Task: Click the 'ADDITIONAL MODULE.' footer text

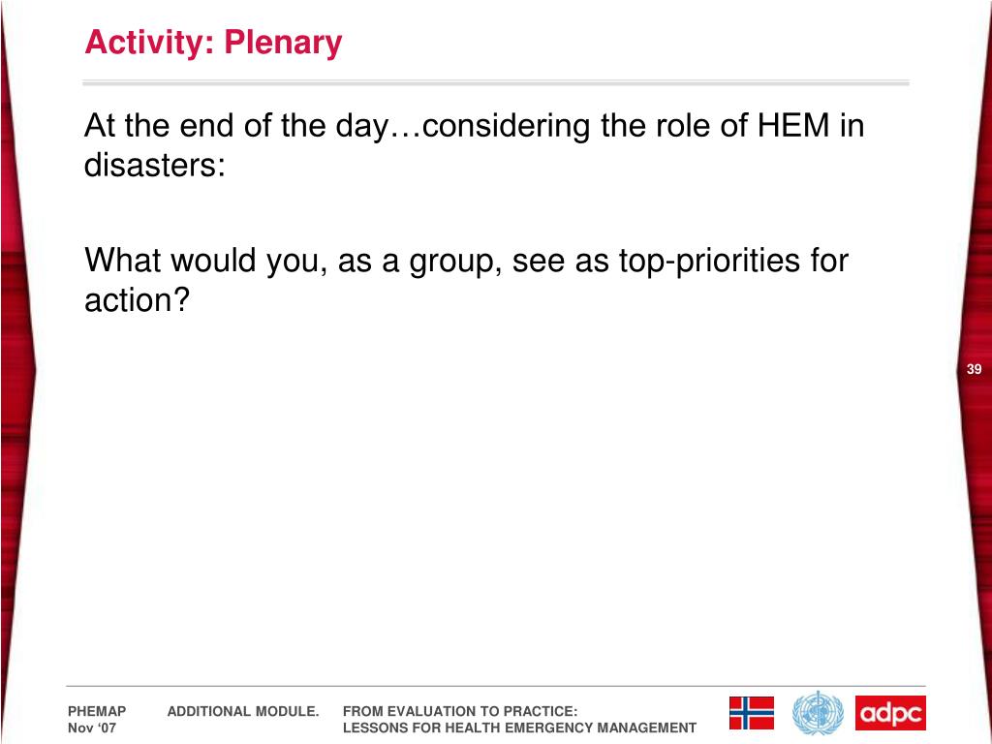Action: click(243, 711)
